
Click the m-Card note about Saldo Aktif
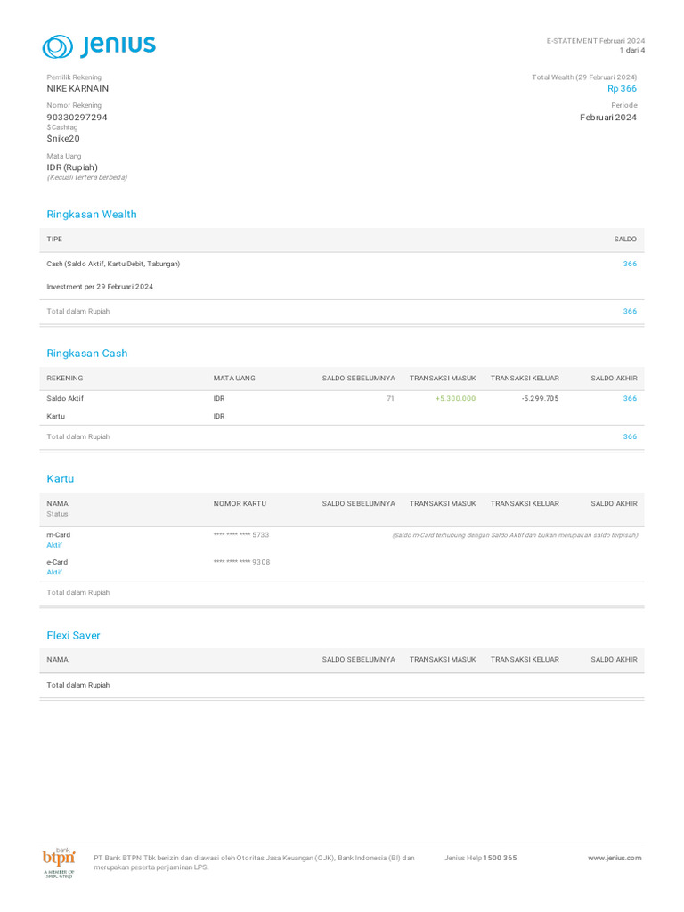(x=515, y=535)
